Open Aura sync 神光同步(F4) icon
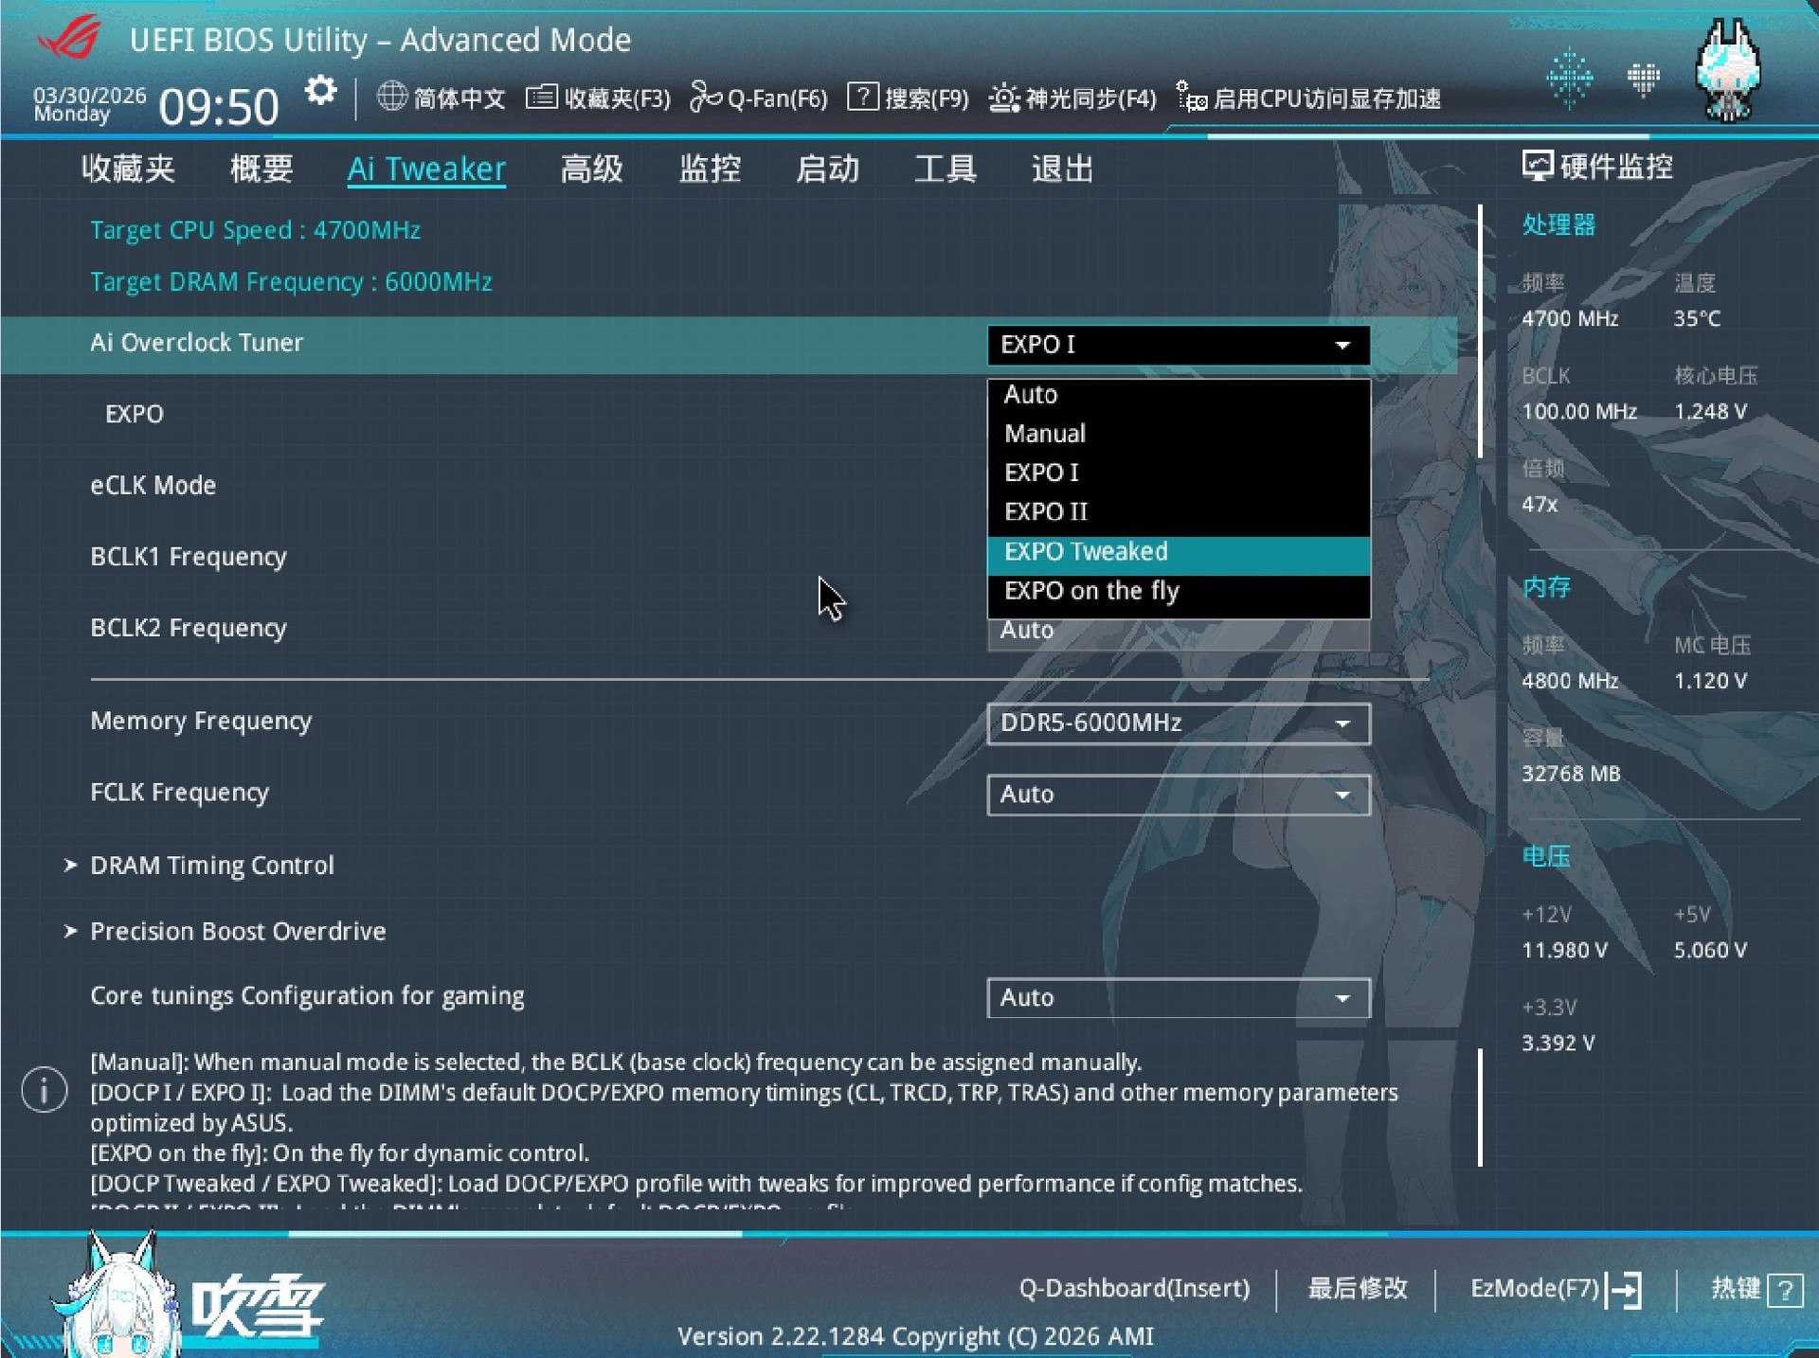1819x1358 pixels. tap(1003, 98)
